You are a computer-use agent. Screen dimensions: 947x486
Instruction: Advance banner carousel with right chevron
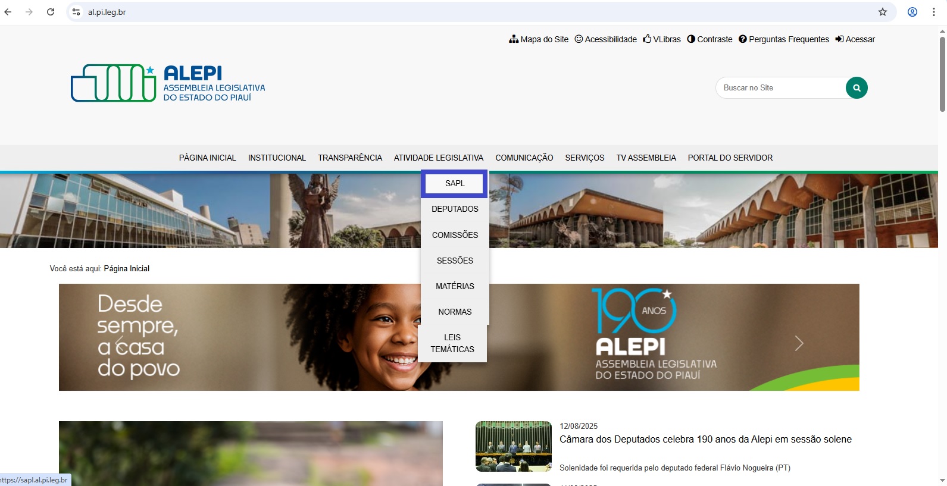click(x=799, y=343)
